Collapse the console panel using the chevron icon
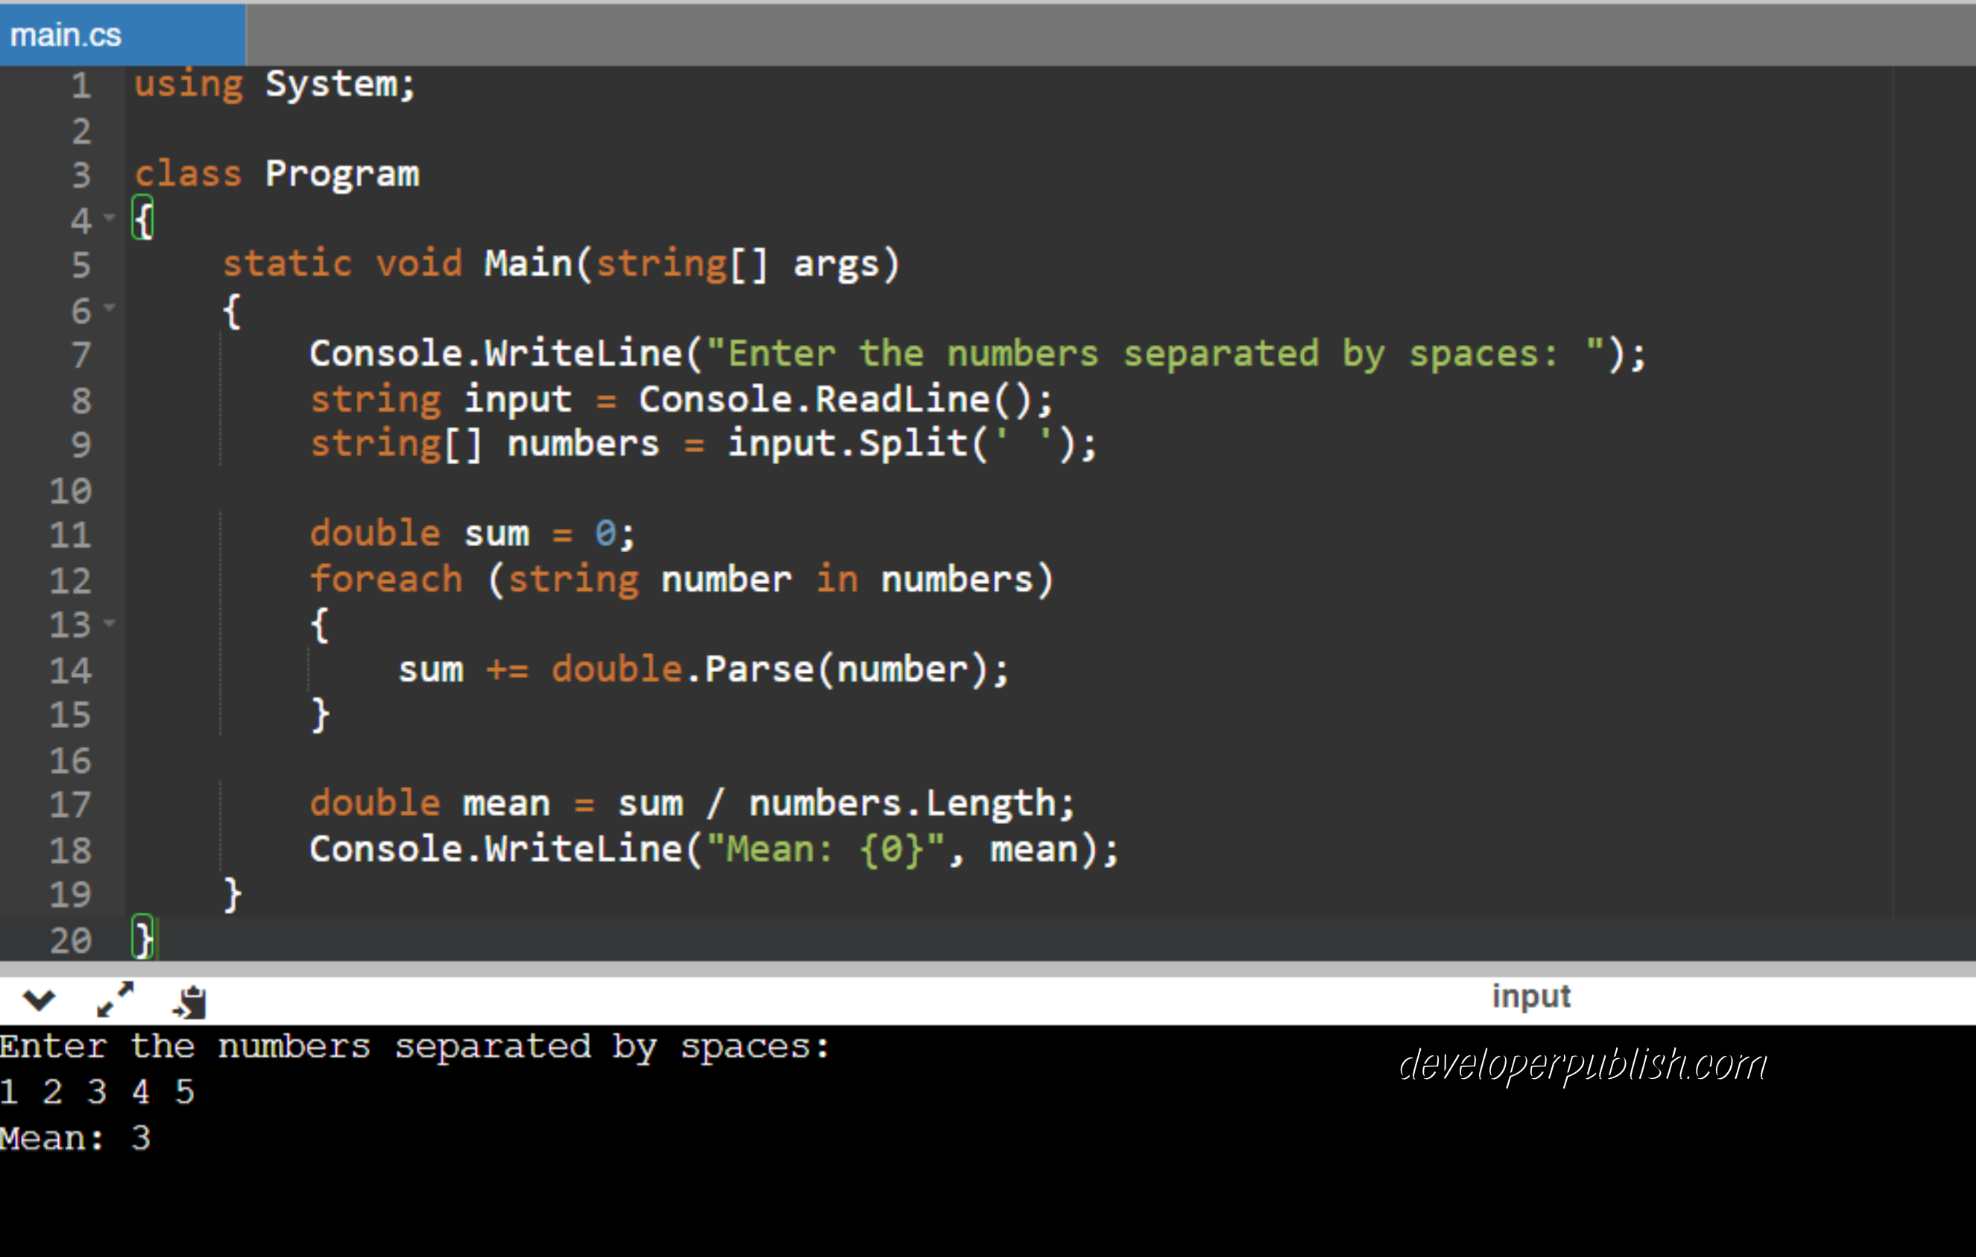1976x1257 pixels. [x=39, y=1000]
